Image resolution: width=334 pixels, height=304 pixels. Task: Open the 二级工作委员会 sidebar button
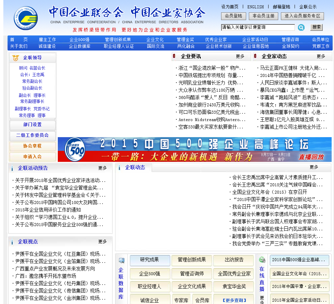[x=33, y=136]
